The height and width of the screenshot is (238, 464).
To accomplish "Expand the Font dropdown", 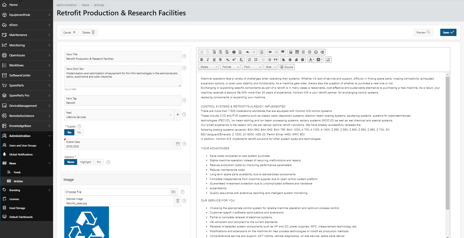I will 252,67.
